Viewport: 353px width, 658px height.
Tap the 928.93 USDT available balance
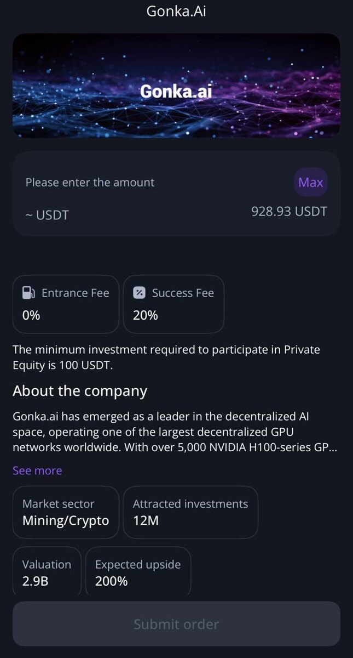pyautogui.click(x=289, y=212)
